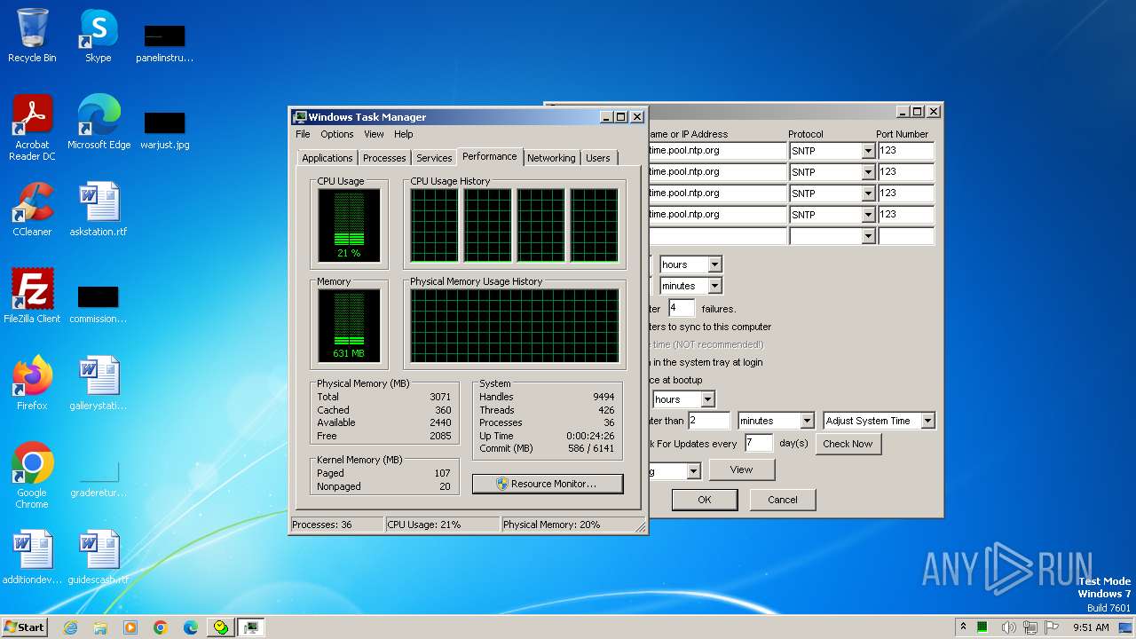This screenshot has height=639, width=1136.
Task: Click the CPU Usage meter
Action: coord(349,225)
